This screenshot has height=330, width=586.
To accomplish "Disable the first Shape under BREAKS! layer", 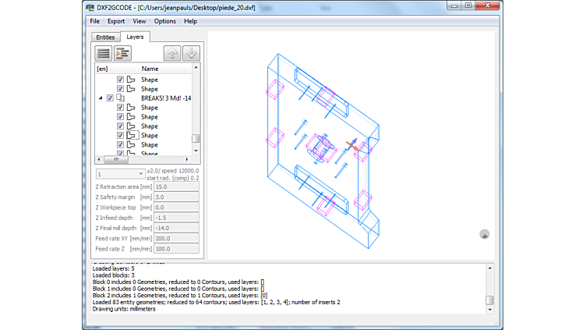I will click(x=120, y=108).
